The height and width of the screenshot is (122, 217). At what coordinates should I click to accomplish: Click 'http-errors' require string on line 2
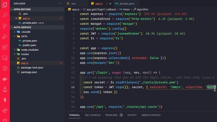pyautogui.click(x=142, y=19)
